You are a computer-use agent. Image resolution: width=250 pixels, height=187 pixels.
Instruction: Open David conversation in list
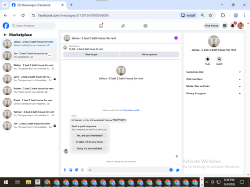(29, 102)
